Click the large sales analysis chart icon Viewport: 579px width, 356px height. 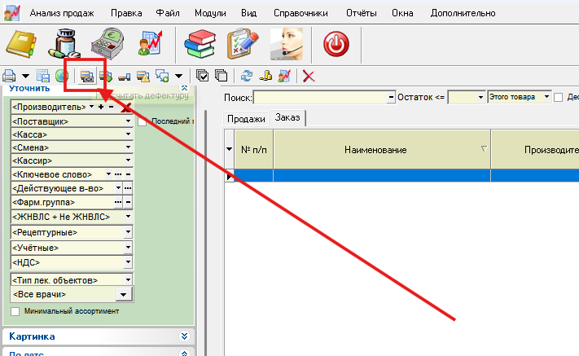point(151,43)
